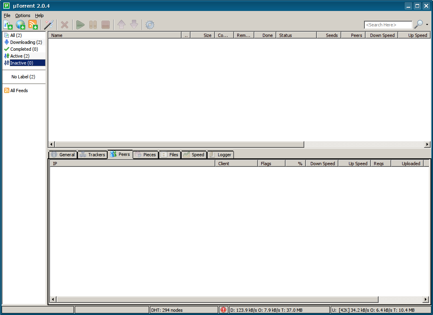The height and width of the screenshot is (315, 433).
Task: Open Preferences gear icon
Action: (x=150, y=25)
